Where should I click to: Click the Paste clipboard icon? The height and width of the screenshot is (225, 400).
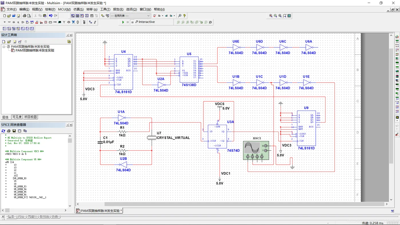45,16
